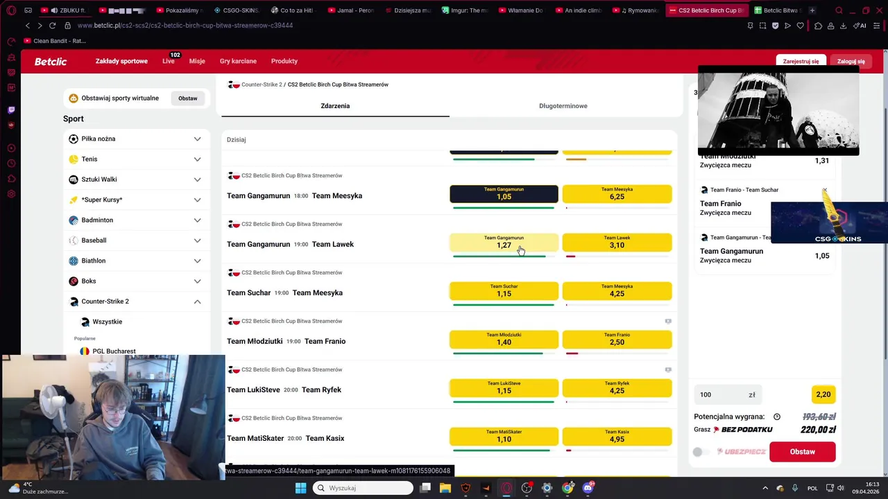The height and width of the screenshot is (499, 888).
Task: Click the Super Kursy lightning icon
Action: [74, 200]
